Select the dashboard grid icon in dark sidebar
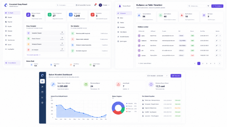The image size is (227, 127). coord(42,81)
